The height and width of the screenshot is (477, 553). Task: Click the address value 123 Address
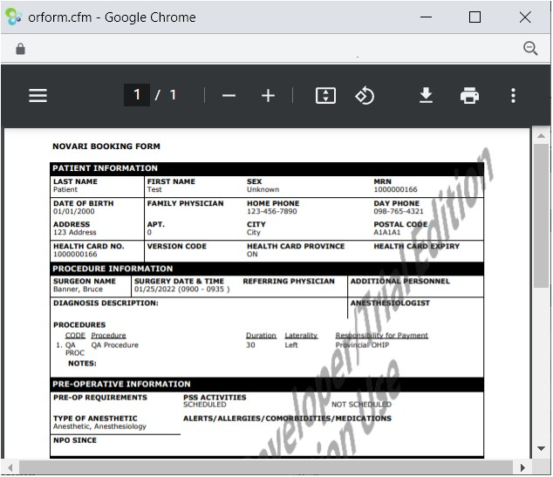[x=75, y=232]
